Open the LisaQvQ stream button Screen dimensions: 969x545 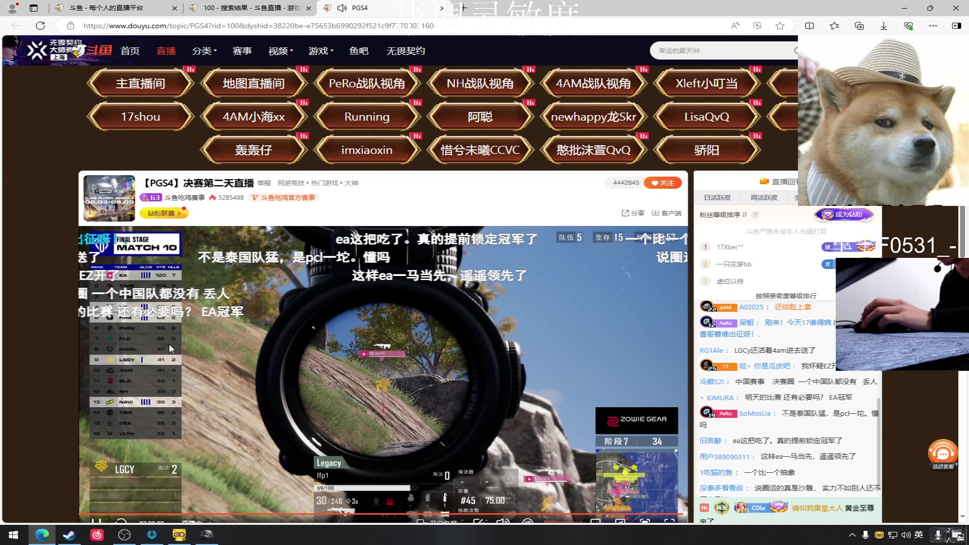point(707,117)
